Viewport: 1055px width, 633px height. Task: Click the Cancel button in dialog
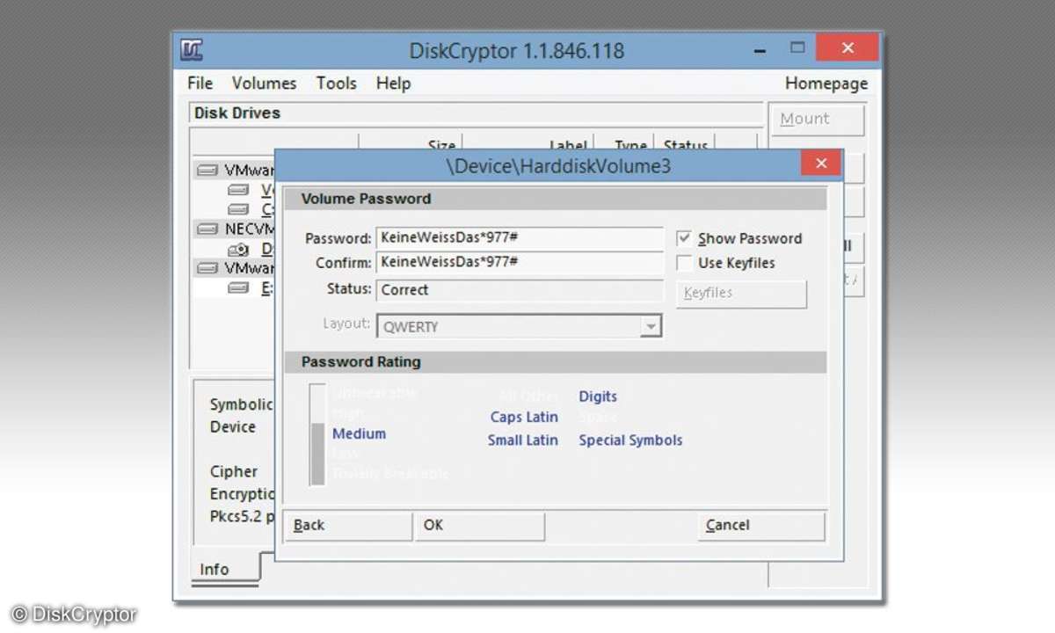[761, 526]
